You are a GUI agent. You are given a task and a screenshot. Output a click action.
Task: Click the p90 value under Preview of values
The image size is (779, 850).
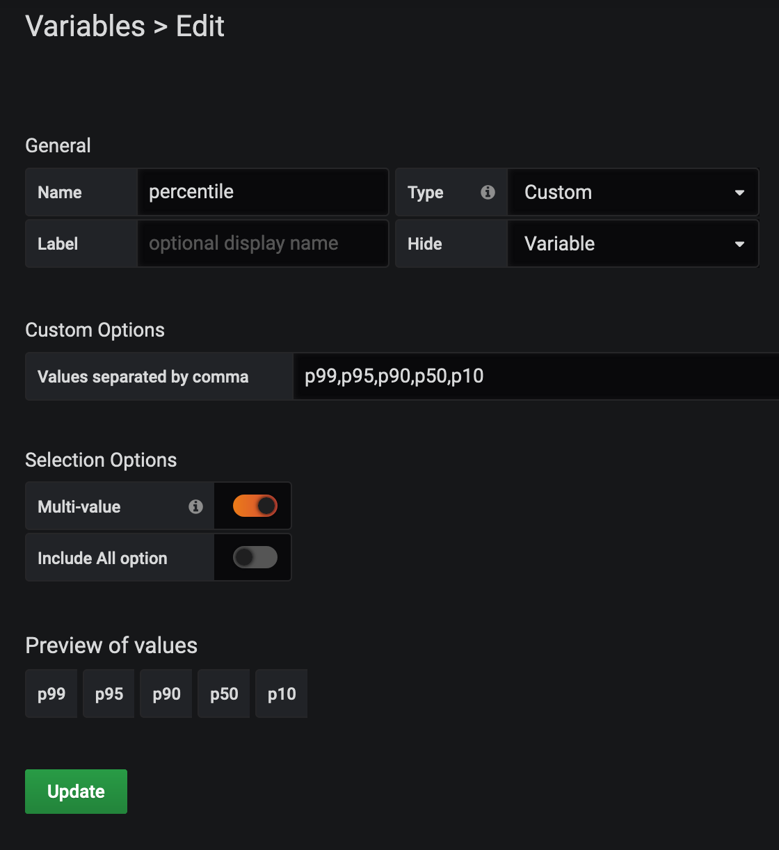pyautogui.click(x=166, y=693)
